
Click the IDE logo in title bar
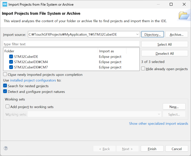[x=5, y=4]
